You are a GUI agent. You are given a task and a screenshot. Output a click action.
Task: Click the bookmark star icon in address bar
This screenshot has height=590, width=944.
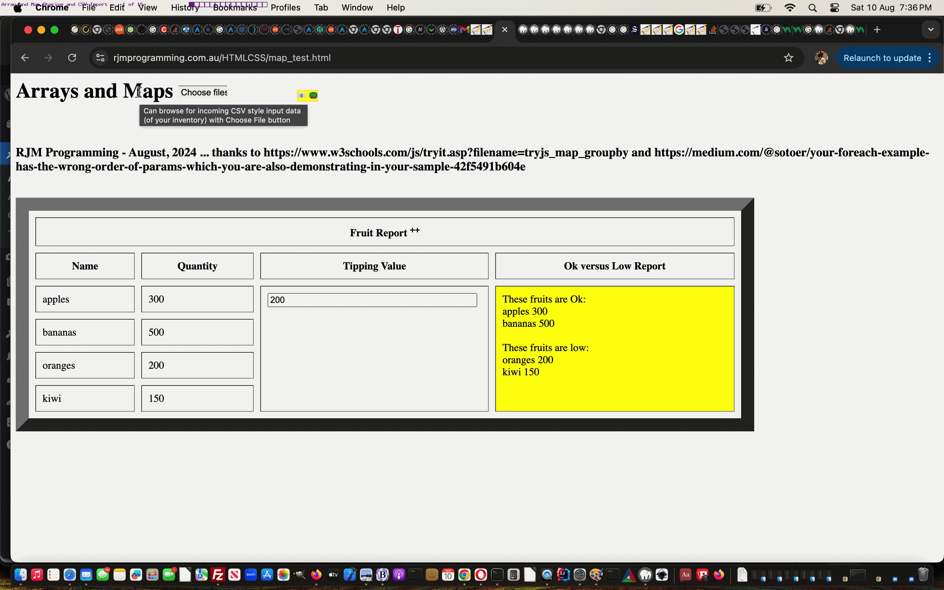(x=787, y=58)
